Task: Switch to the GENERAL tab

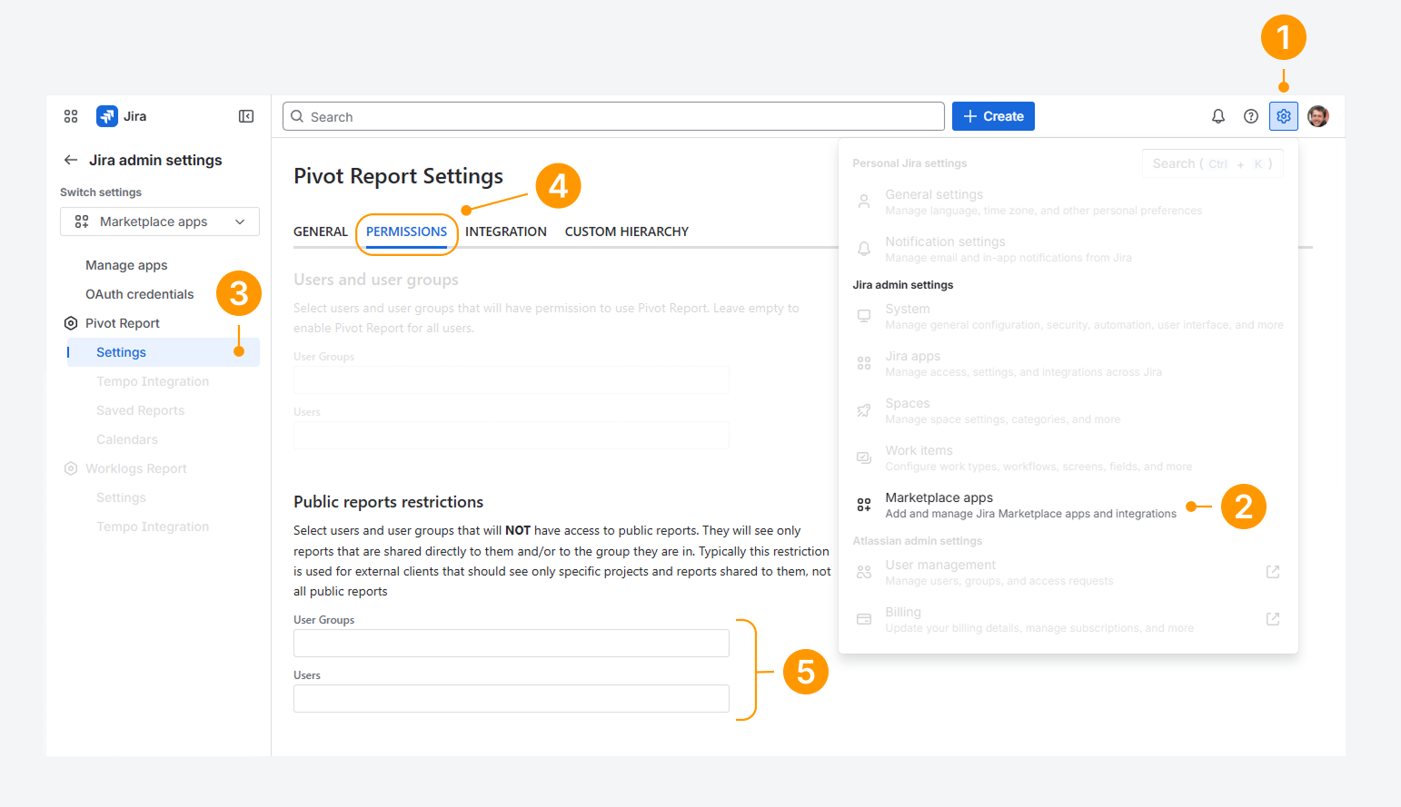Action: [x=321, y=231]
